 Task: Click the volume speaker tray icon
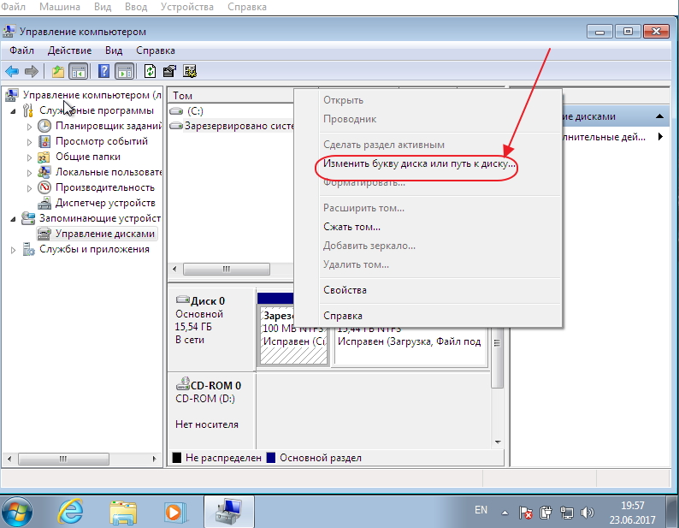(x=587, y=513)
